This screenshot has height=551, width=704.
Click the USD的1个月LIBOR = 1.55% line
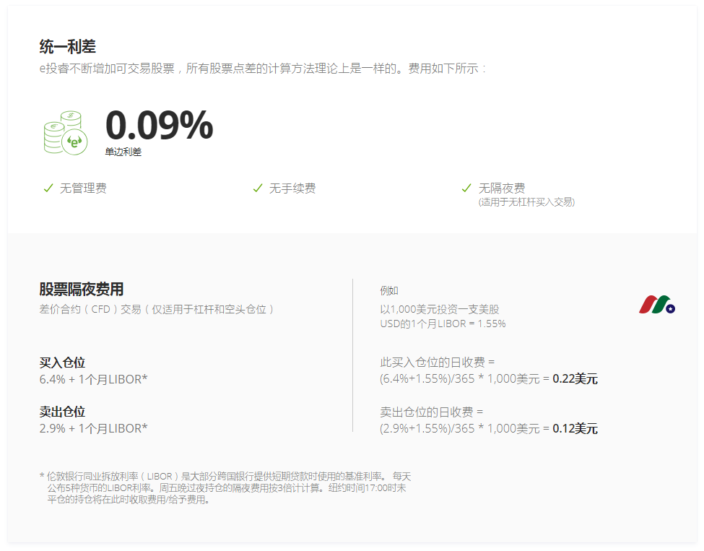point(443,324)
